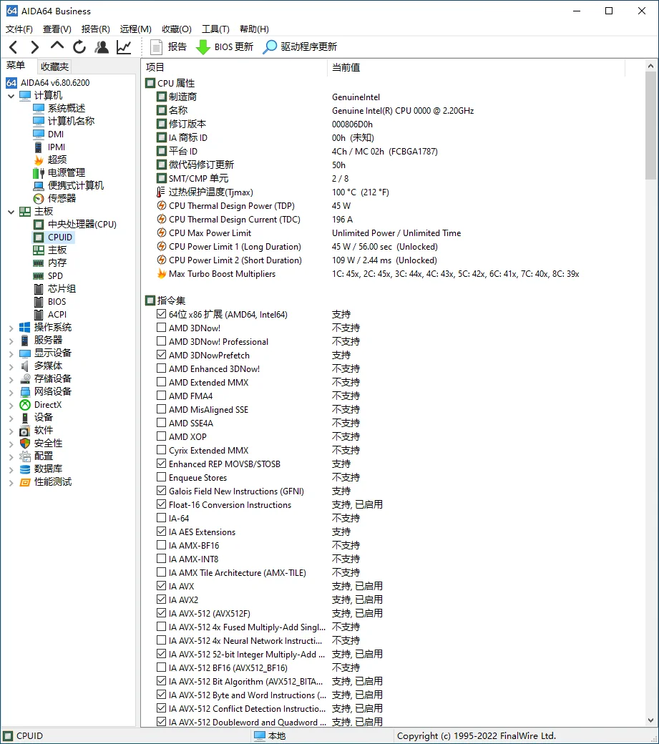Expand the 存储设备 tree node
The height and width of the screenshot is (744, 659).
pos(11,379)
